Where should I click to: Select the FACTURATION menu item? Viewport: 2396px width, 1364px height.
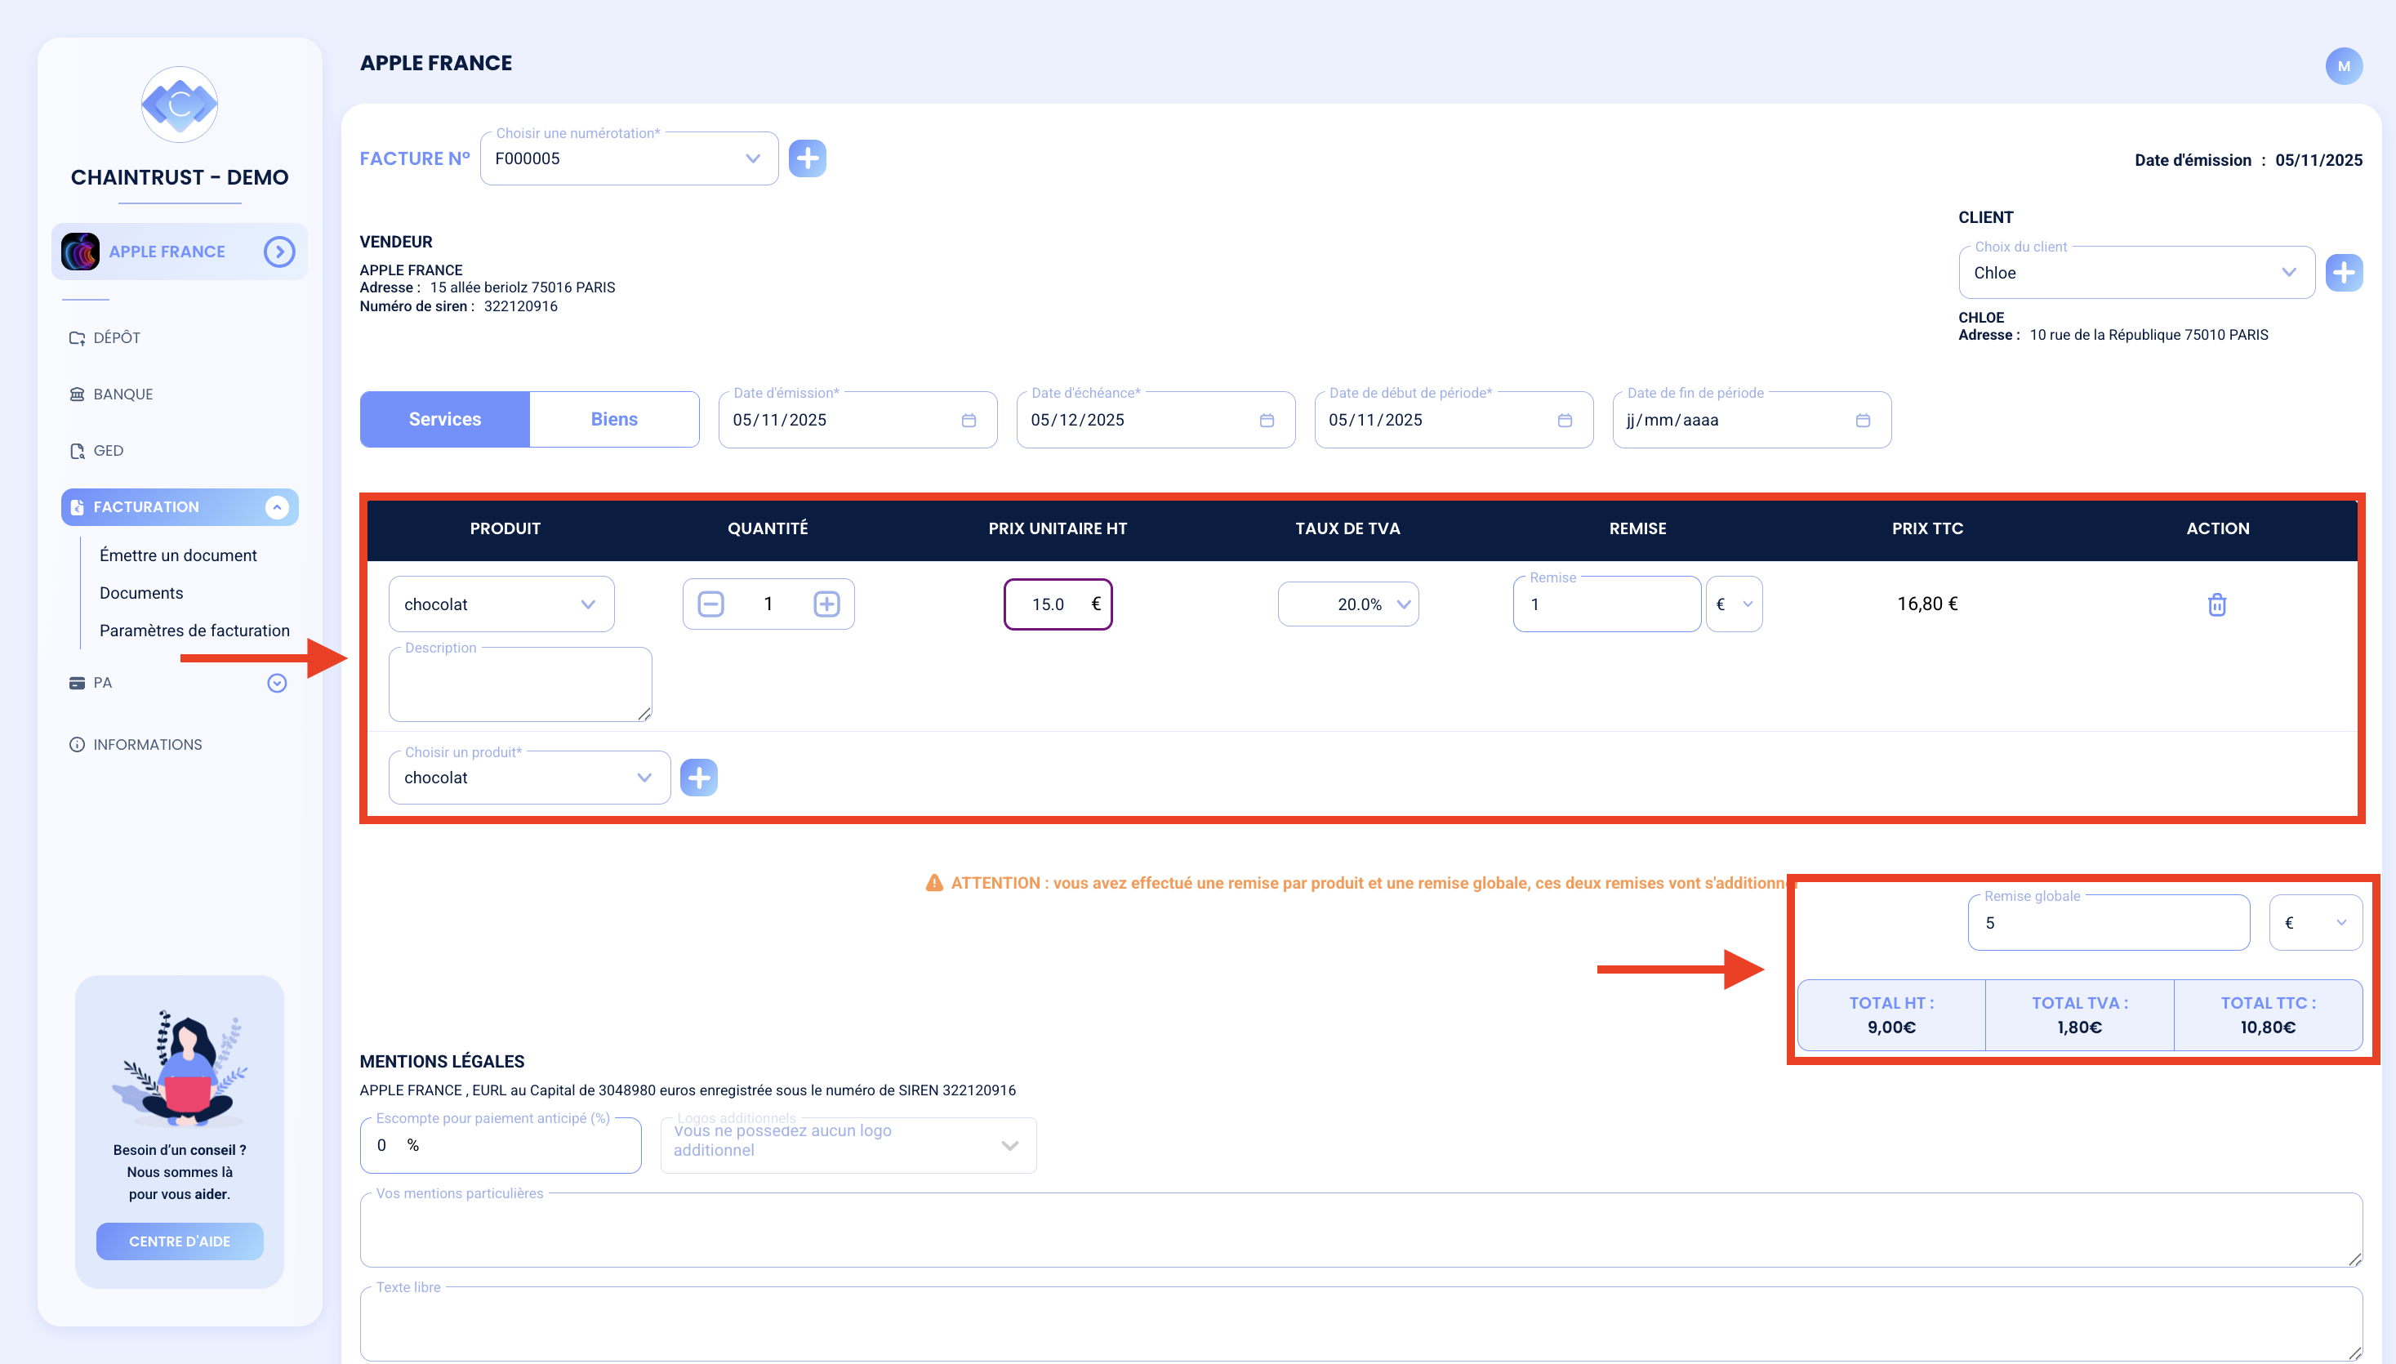(x=179, y=507)
